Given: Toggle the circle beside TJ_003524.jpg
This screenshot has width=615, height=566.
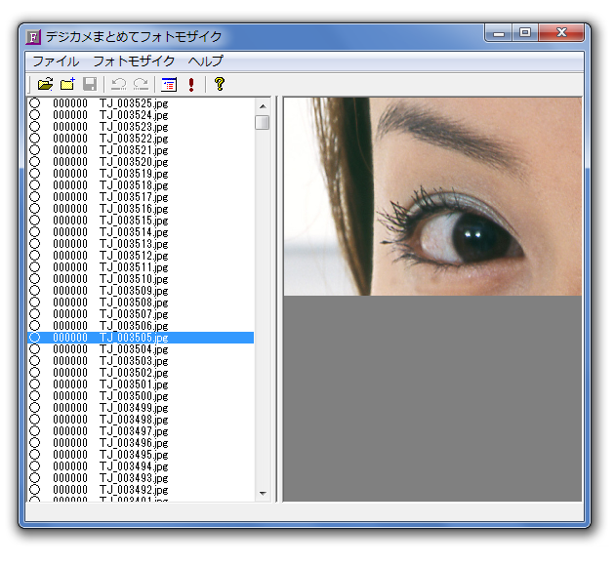Looking at the screenshot, I should tap(35, 115).
